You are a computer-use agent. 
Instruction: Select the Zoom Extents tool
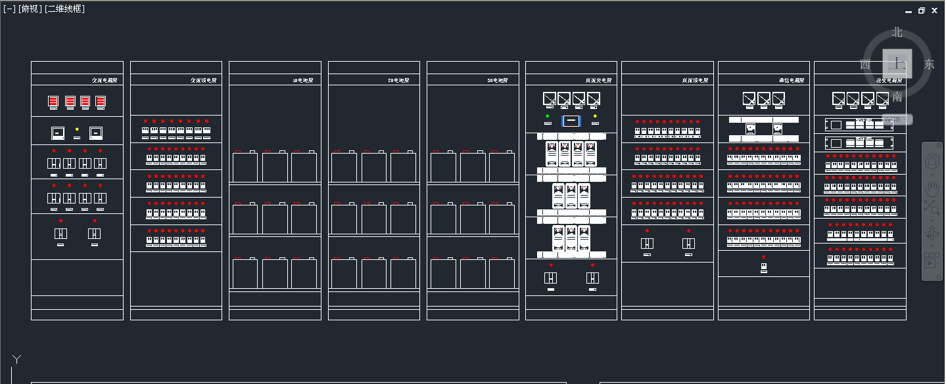[932, 207]
